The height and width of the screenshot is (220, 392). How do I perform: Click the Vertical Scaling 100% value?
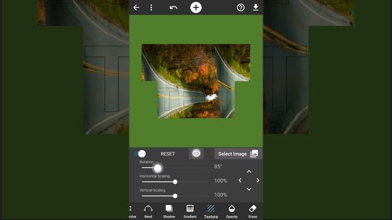point(221,195)
